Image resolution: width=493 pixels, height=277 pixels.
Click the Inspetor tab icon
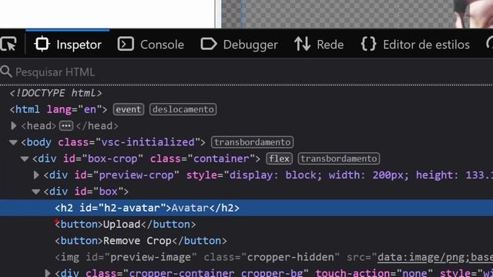coord(42,44)
